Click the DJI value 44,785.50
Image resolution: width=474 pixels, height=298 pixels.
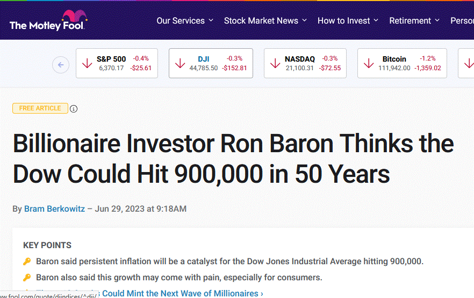[x=204, y=68]
